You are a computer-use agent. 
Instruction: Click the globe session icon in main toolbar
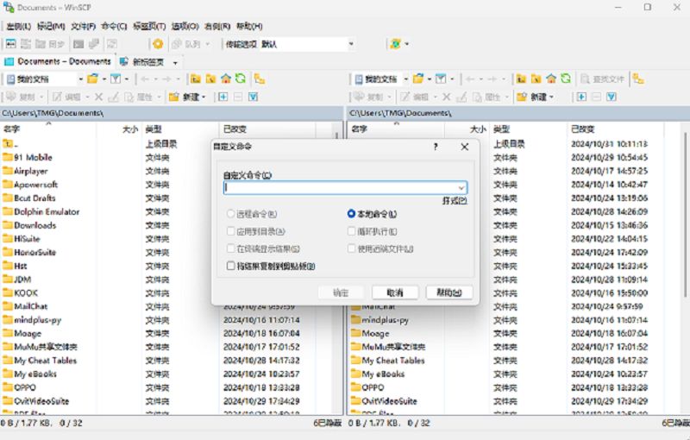click(x=395, y=43)
